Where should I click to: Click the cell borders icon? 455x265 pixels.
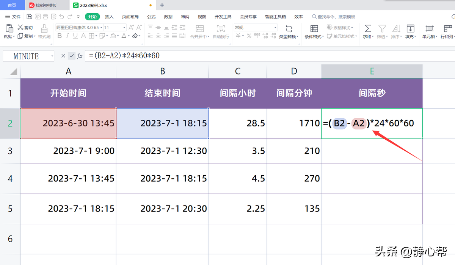pyautogui.click(x=92, y=36)
